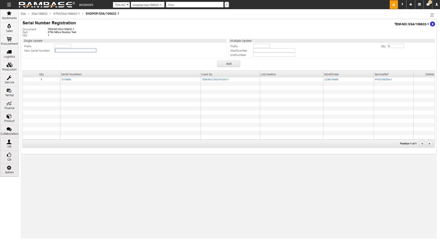Open the Service module
Image resolution: width=440 pixels, height=245 pixels.
coord(9,79)
